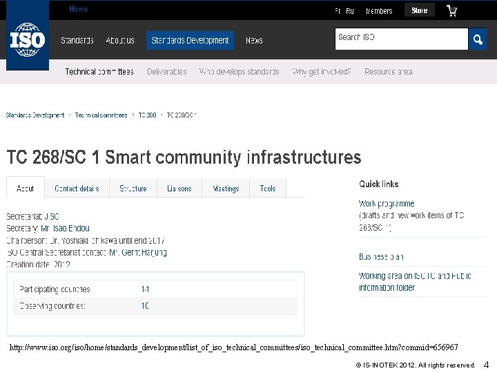Open the Store link
Viewport: 497px width, 373px height.
tap(419, 11)
